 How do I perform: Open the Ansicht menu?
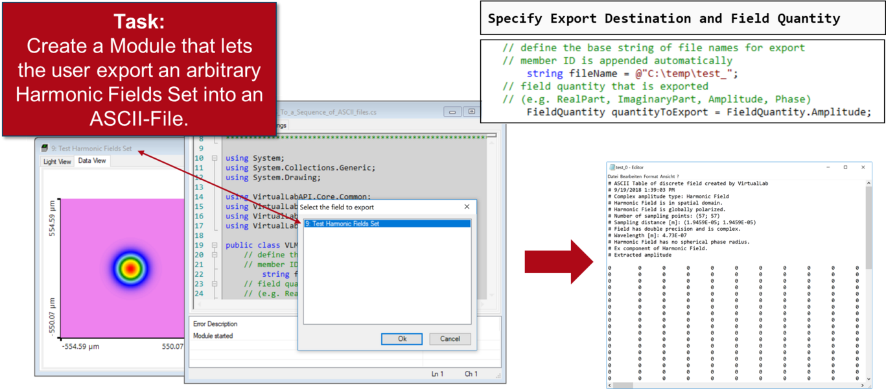point(666,176)
